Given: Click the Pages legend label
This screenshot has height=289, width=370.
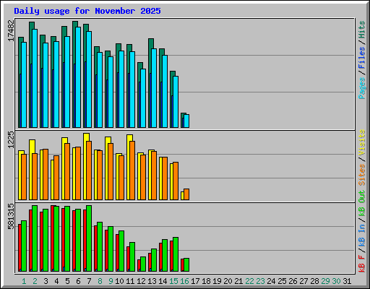Looking at the screenshot, I should (361, 88).
